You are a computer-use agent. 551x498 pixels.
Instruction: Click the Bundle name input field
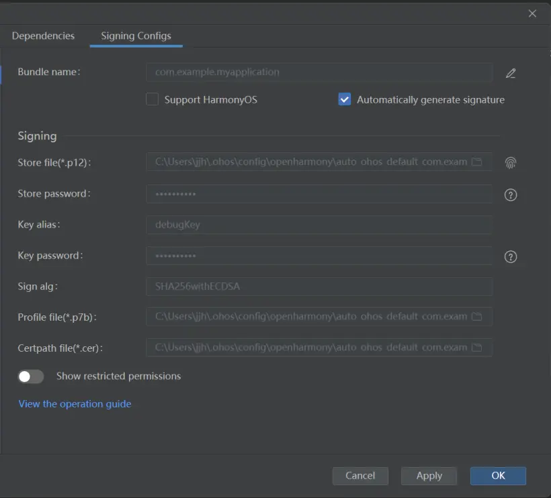coord(319,72)
